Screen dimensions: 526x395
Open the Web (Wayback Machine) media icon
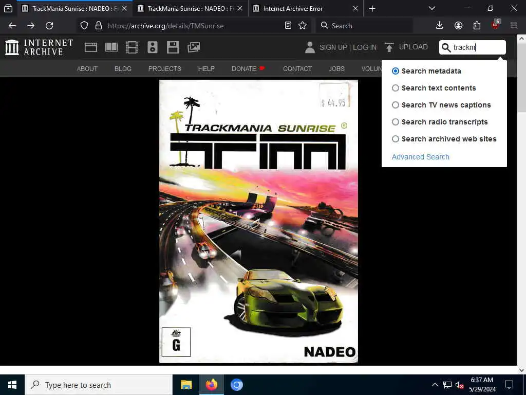pyautogui.click(x=91, y=47)
